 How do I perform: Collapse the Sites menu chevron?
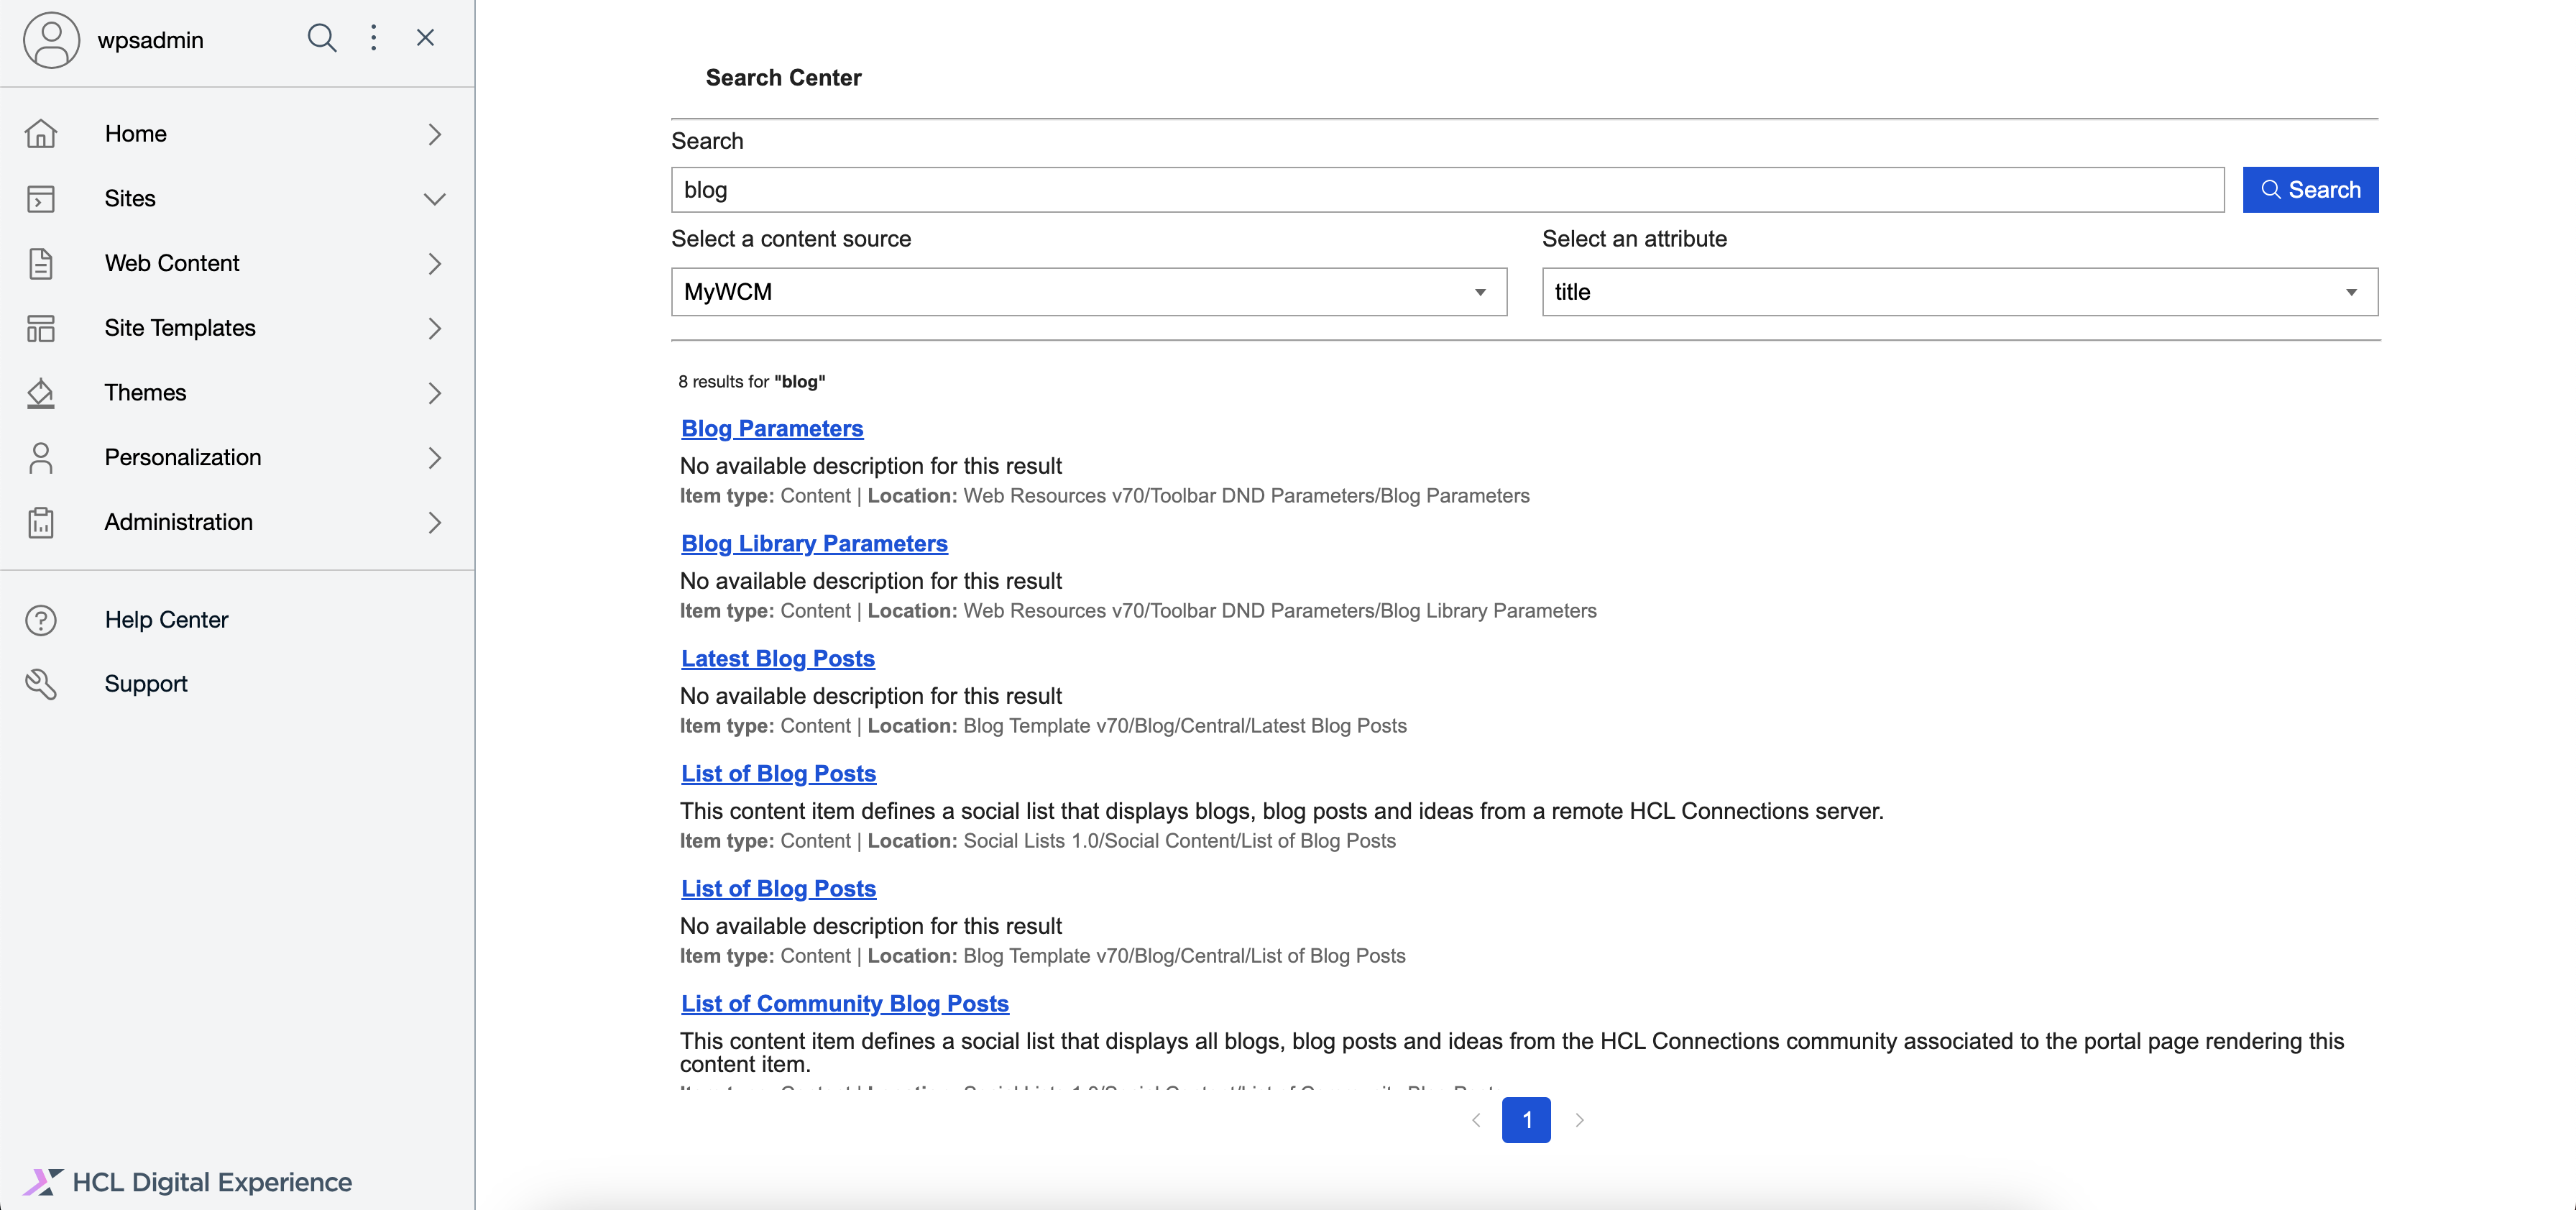tap(434, 199)
